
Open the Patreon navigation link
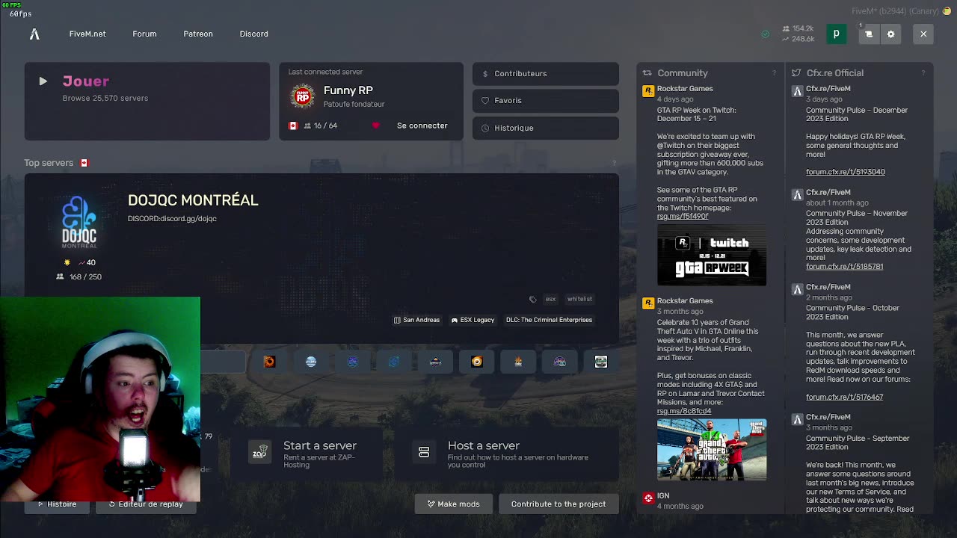point(198,34)
